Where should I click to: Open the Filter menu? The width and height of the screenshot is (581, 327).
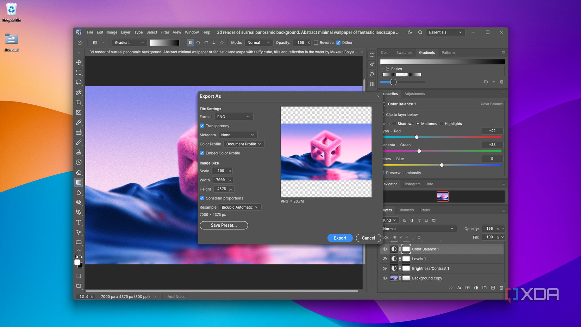(x=165, y=32)
